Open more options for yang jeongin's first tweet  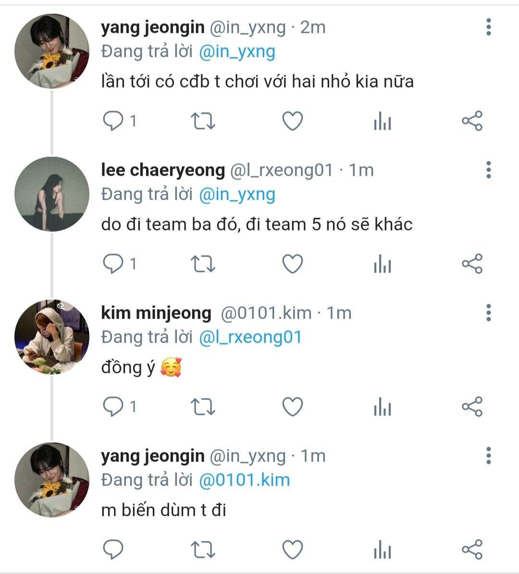click(489, 27)
